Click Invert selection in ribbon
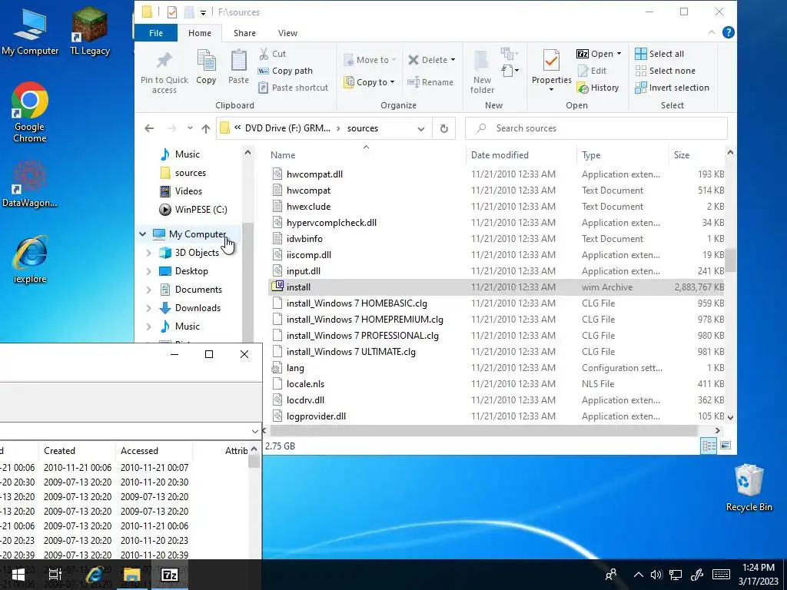 click(672, 88)
